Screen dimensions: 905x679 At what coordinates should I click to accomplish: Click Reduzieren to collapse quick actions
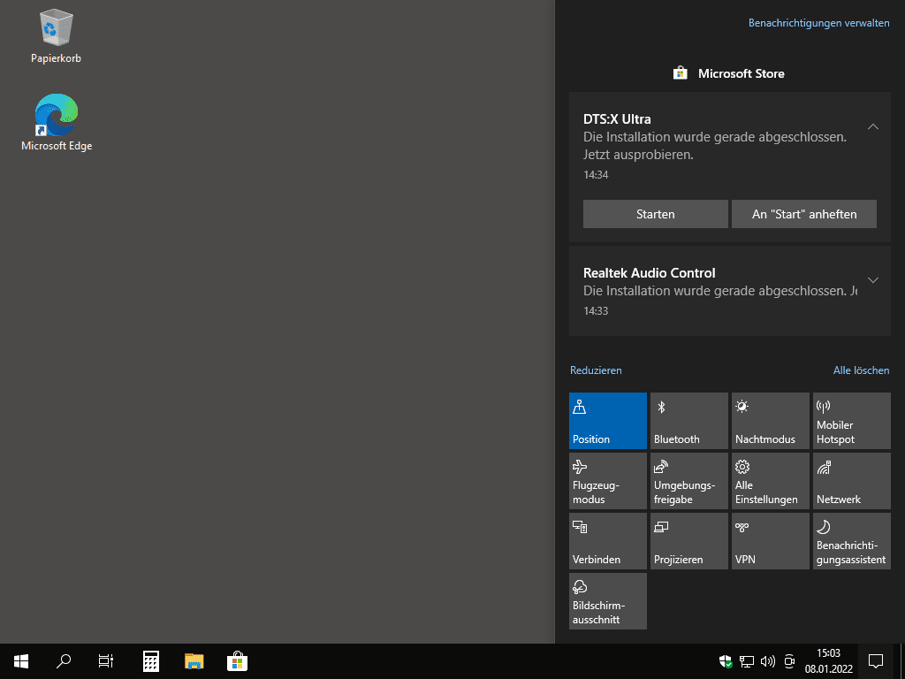pyautogui.click(x=596, y=370)
